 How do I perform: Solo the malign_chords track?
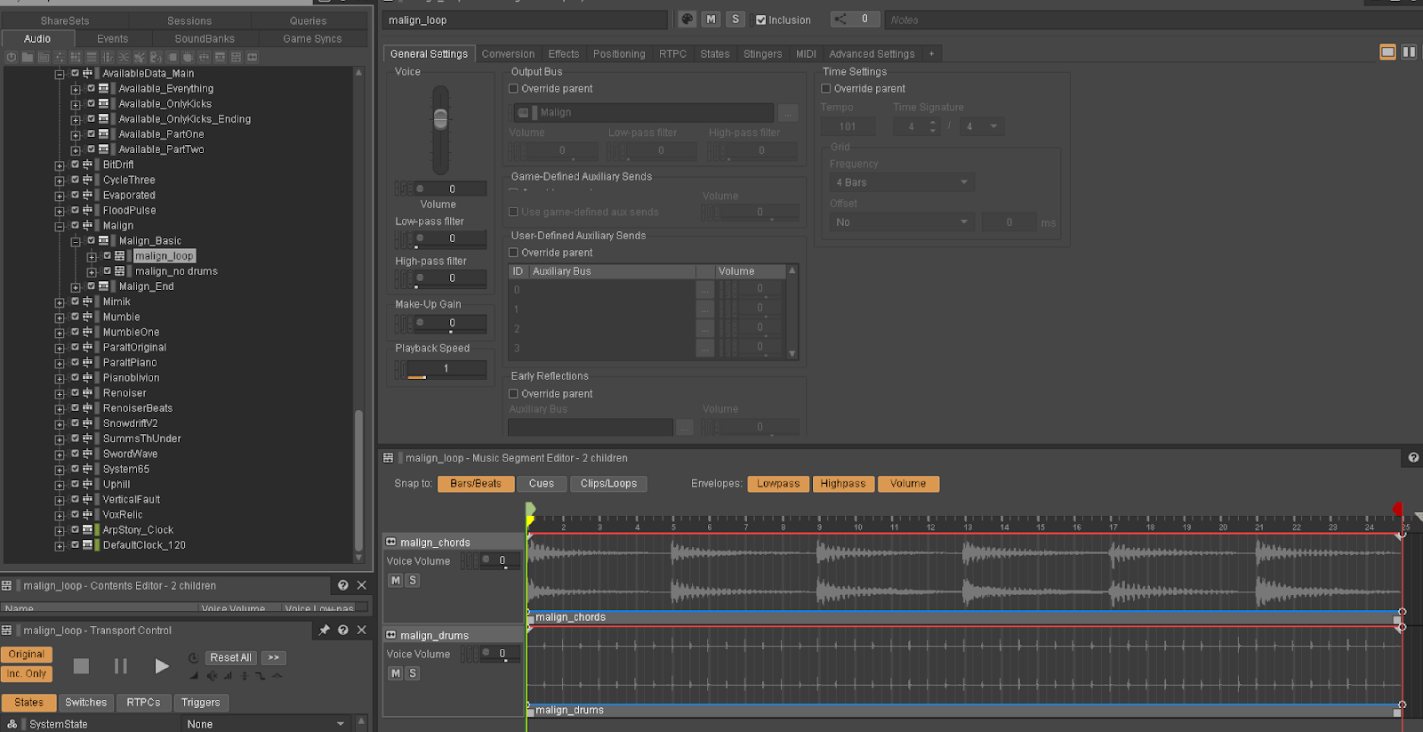[412, 581]
